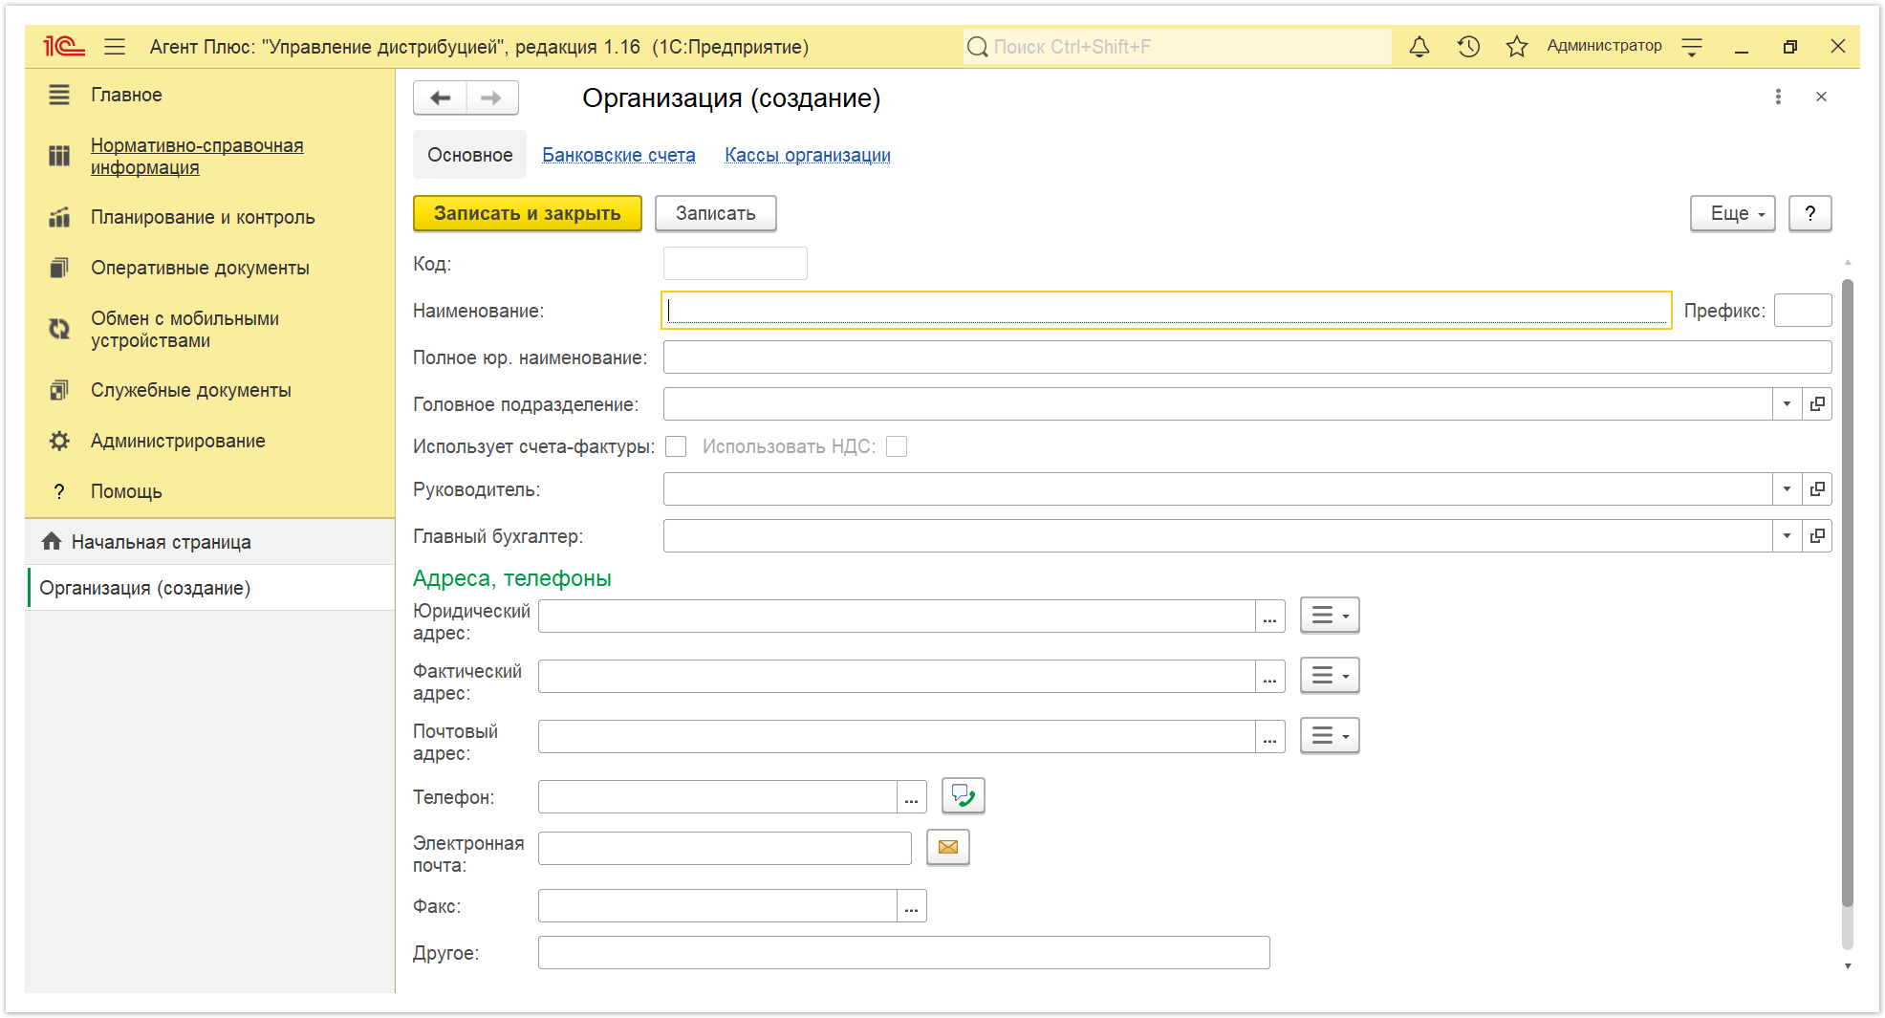Open the Факс ellipsis editor
Screen dimensions: 1885x1018
pyautogui.click(x=911, y=906)
